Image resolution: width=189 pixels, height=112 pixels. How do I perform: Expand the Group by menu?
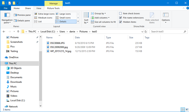click(99, 13)
